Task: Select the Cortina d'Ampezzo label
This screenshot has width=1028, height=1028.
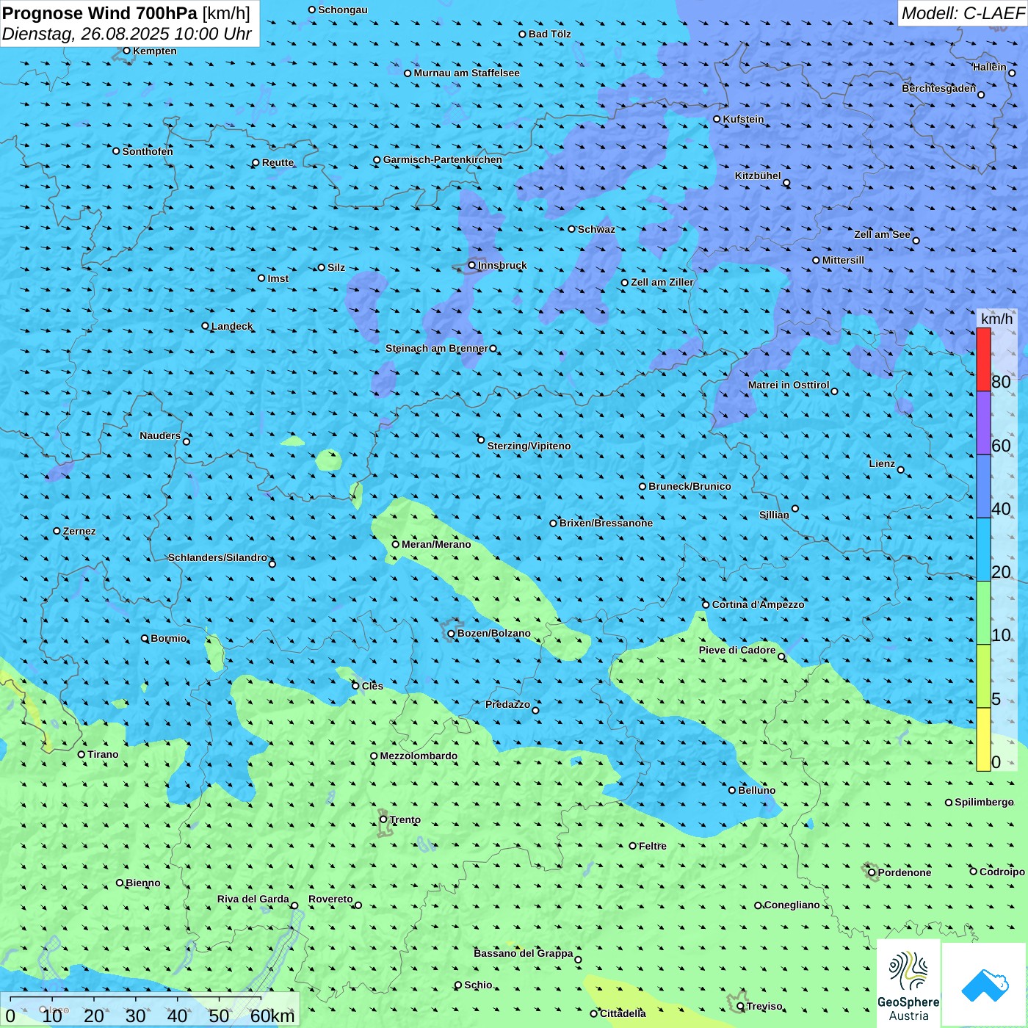Action: point(758,604)
